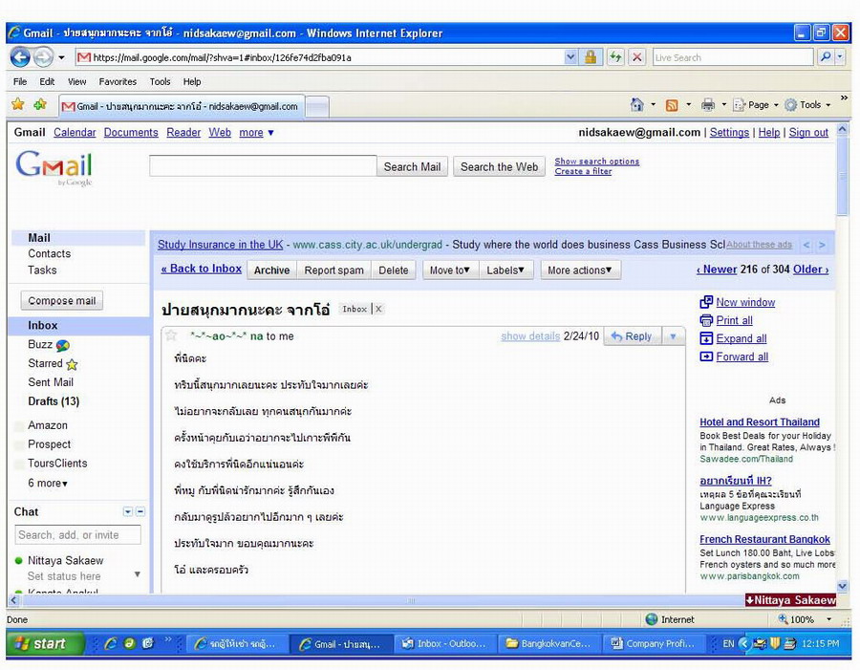Click the Gmail logo
This screenshot has width=860, height=670.
(54, 168)
